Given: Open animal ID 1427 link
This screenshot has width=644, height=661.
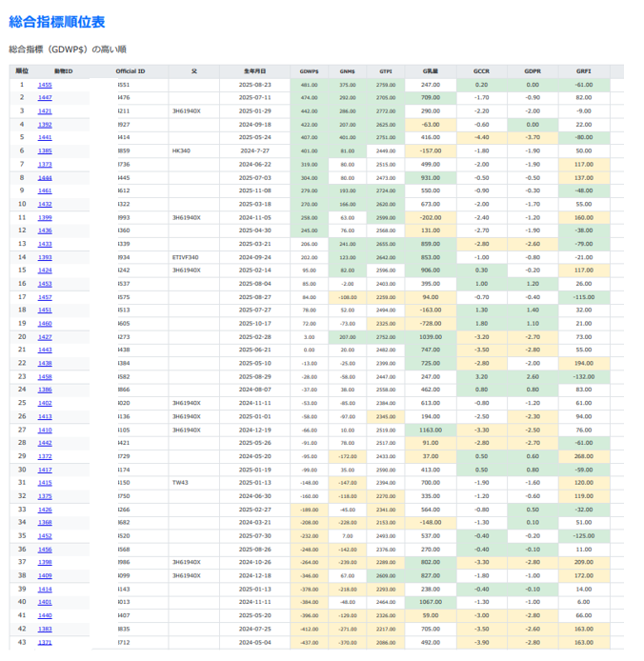Looking at the screenshot, I should [x=45, y=337].
